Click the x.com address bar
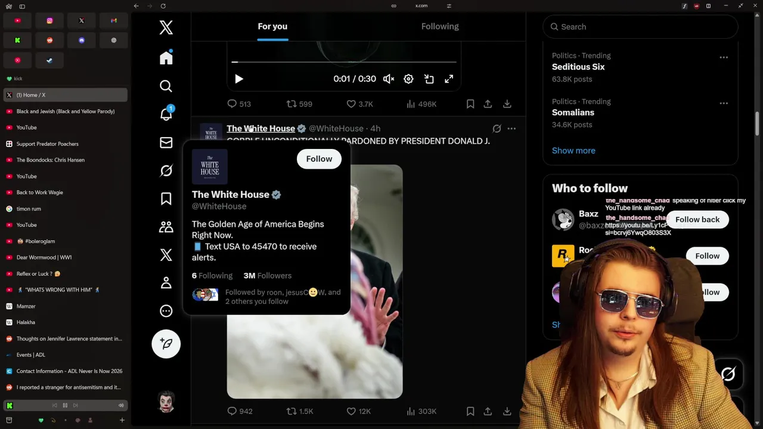Screen dimensions: 763x429 point(421,6)
